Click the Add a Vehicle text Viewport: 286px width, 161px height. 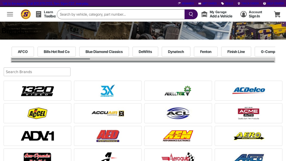(221, 16)
